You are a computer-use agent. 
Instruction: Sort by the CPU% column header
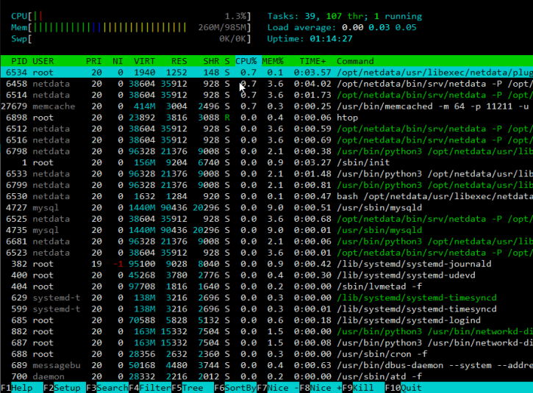pos(246,61)
